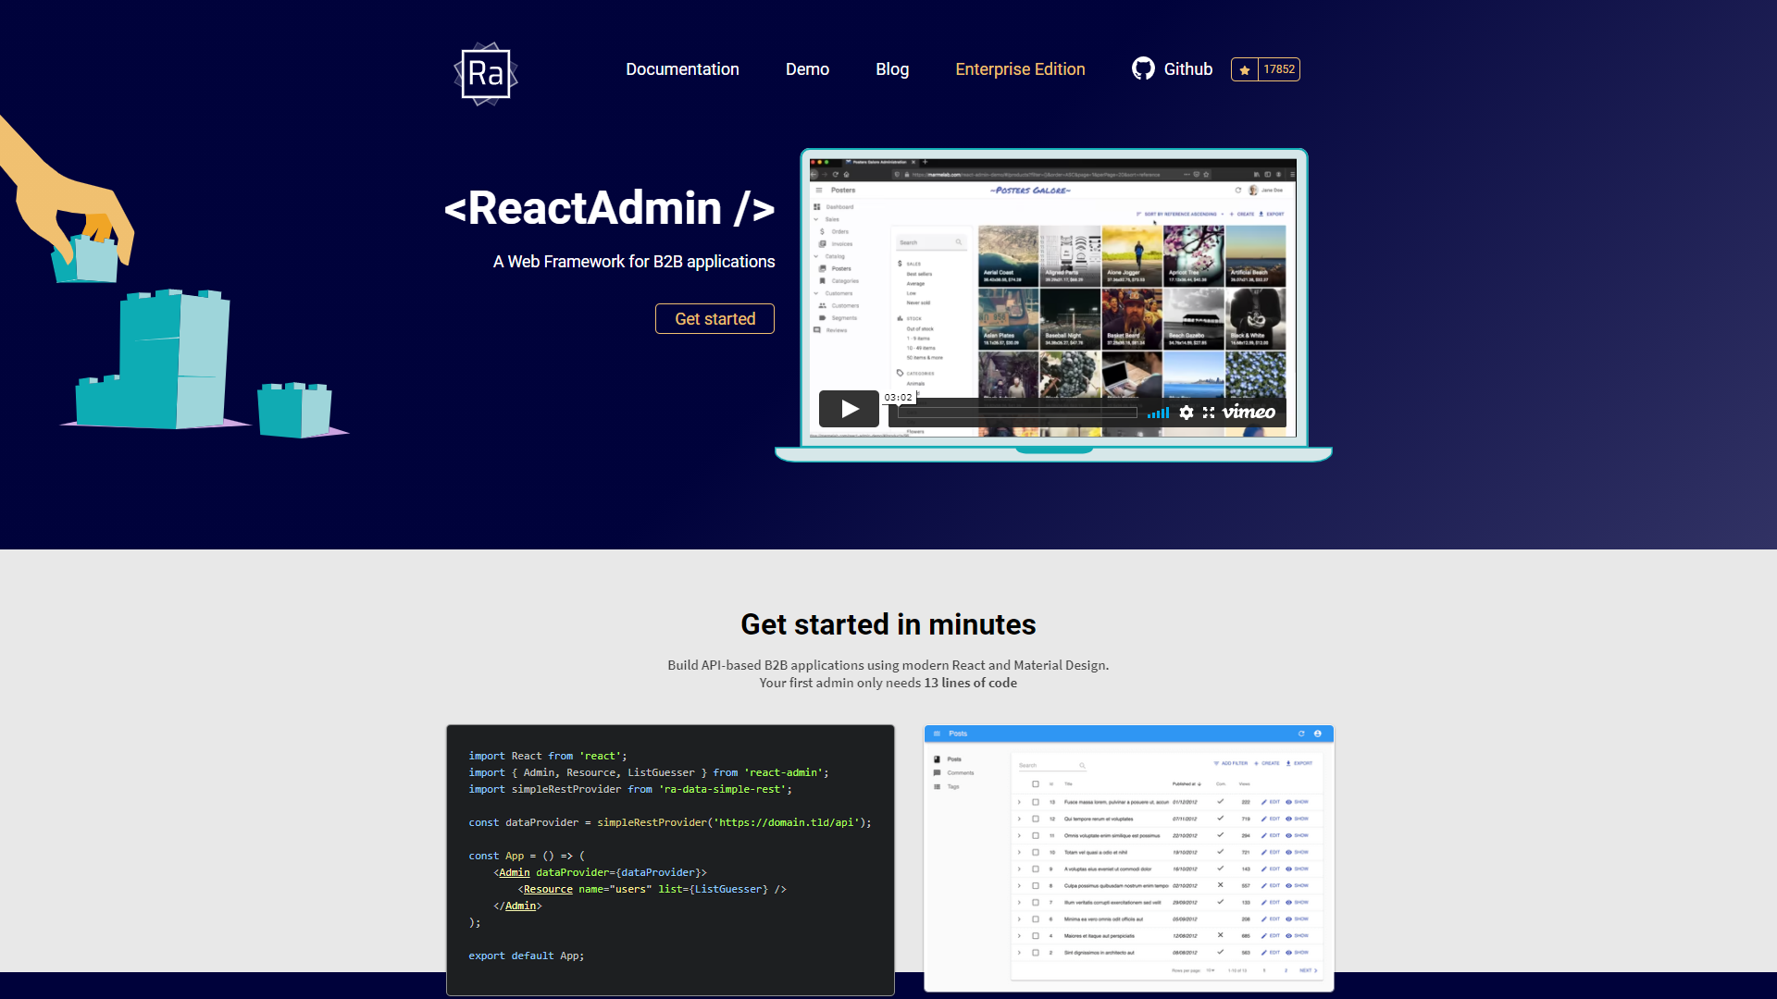Tick the select-all checkbox in table header
The image size is (1777, 999).
point(1036,783)
